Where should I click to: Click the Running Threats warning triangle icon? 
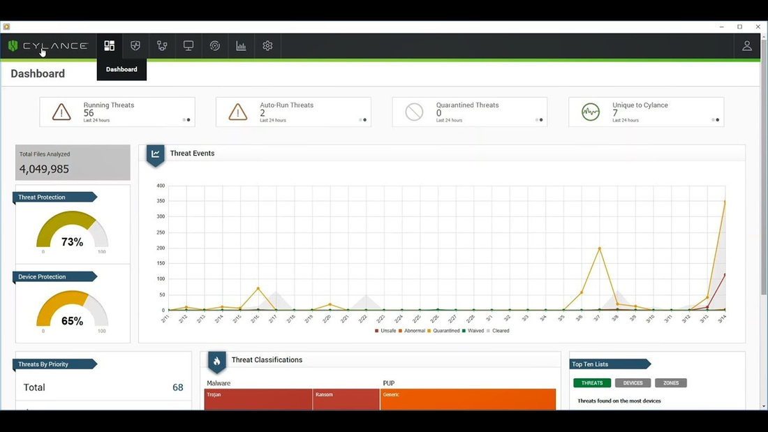(x=61, y=112)
